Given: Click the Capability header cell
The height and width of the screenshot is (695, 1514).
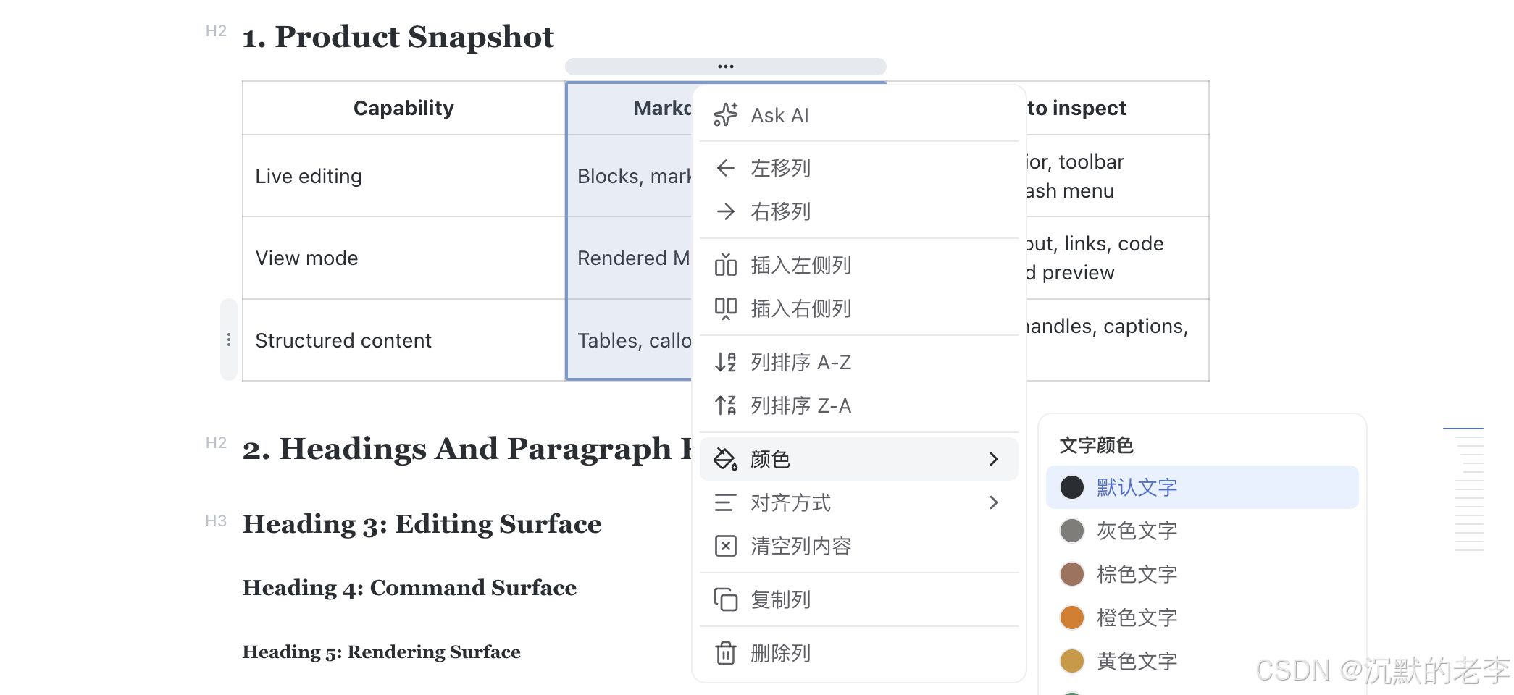Looking at the screenshot, I should pyautogui.click(x=403, y=108).
